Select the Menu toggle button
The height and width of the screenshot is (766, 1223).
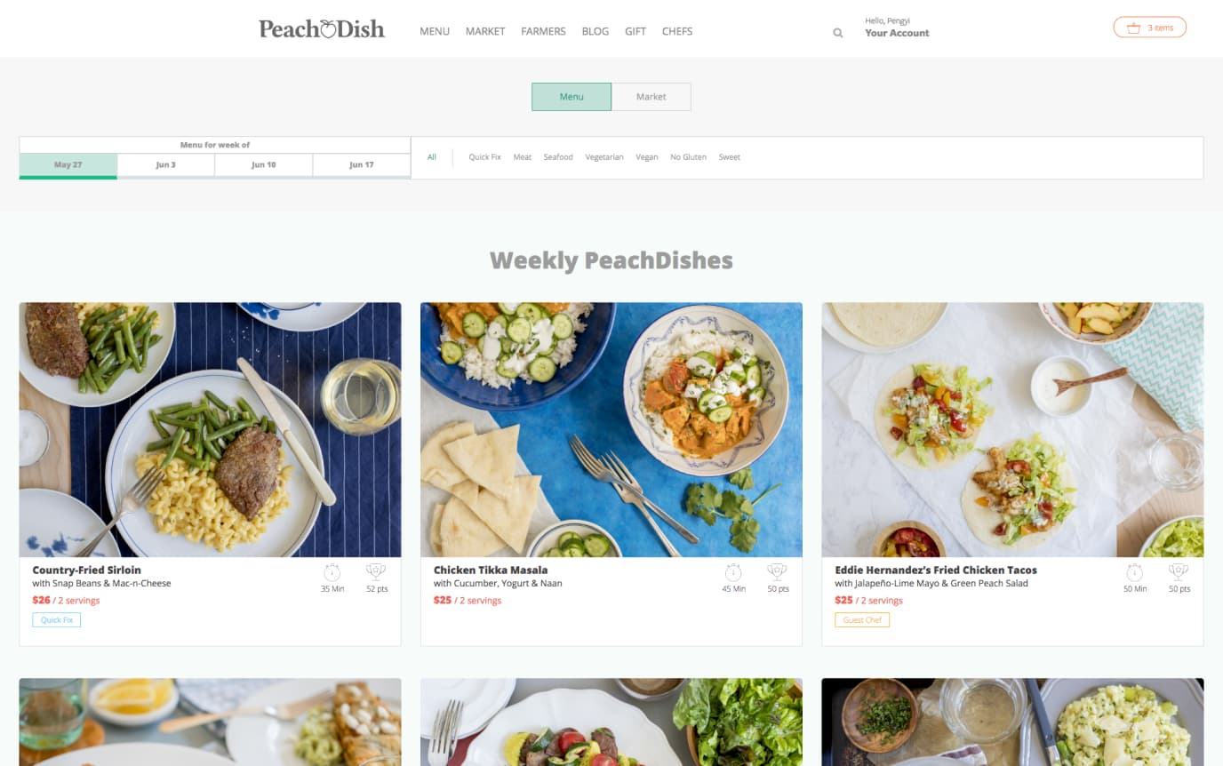tap(572, 97)
